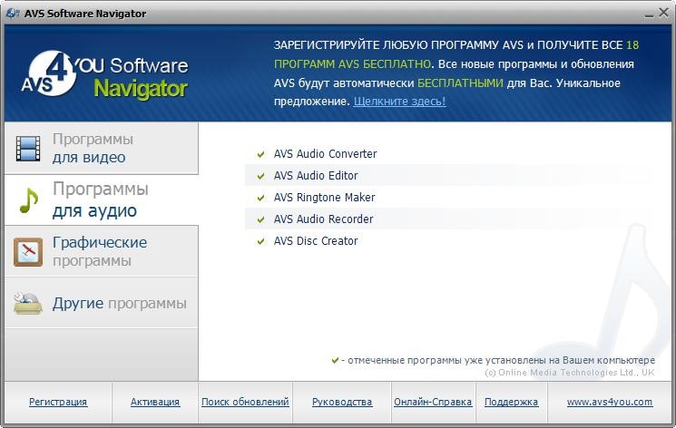676x428 pixels.
Task: Click checkmark next to AVS Disc Creator
Action: point(260,241)
